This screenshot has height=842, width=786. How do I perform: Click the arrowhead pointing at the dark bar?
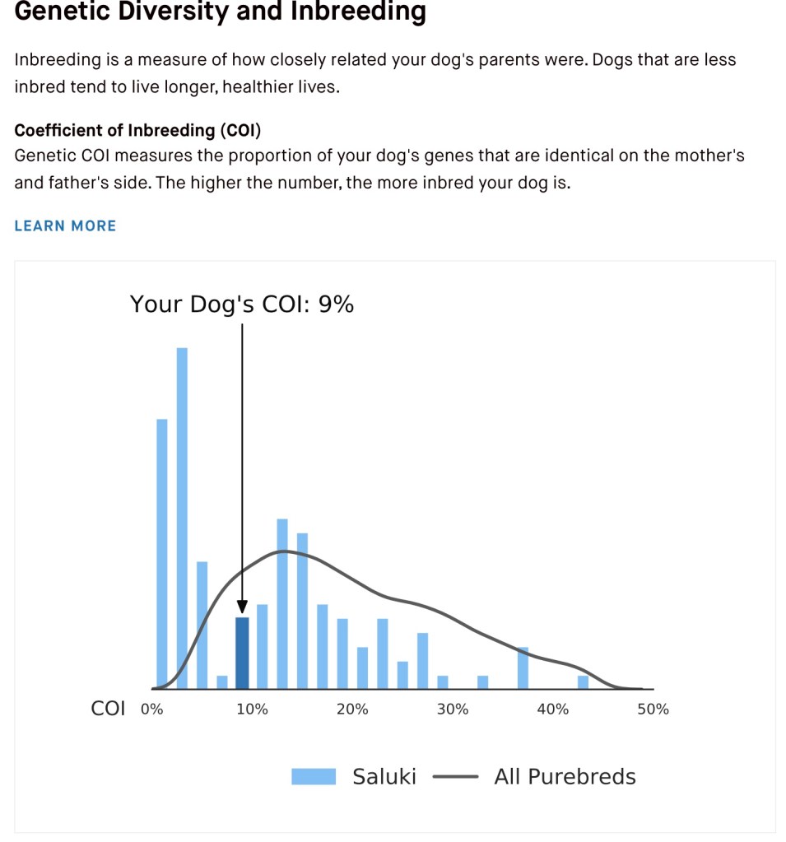click(242, 607)
